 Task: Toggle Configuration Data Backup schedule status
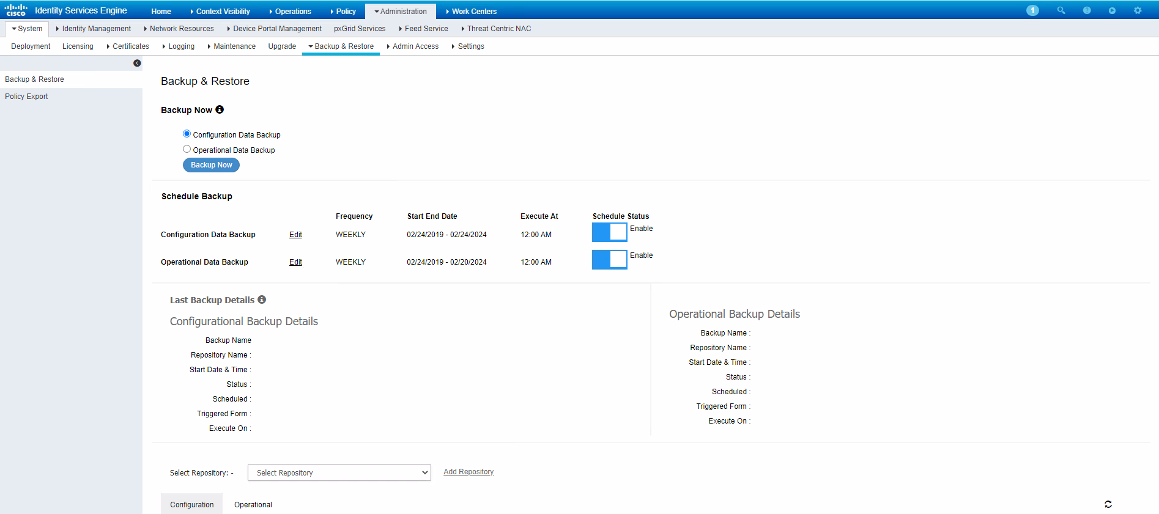click(x=610, y=232)
